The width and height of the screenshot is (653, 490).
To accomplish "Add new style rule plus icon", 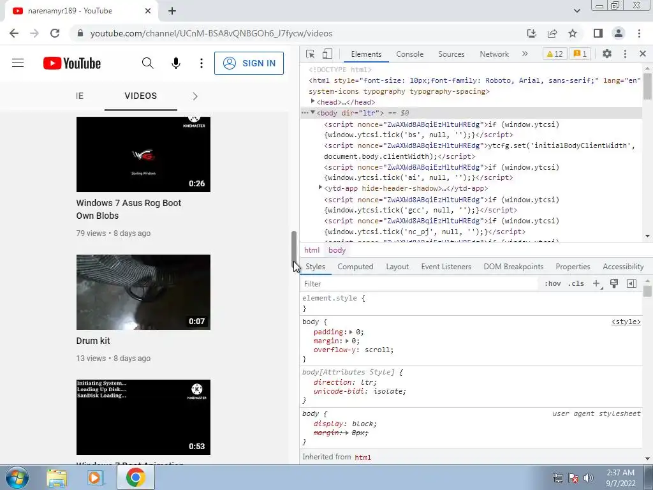I will pos(597,284).
